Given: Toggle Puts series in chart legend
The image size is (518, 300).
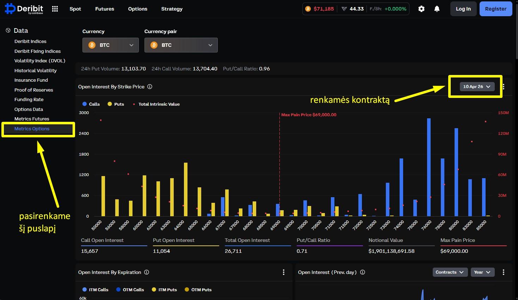Looking at the screenshot, I should (x=116, y=104).
